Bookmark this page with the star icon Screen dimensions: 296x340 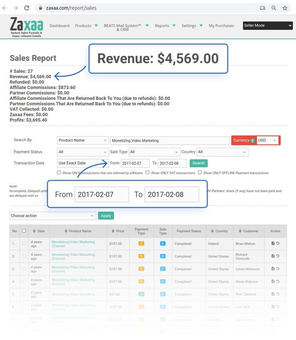click(x=285, y=8)
